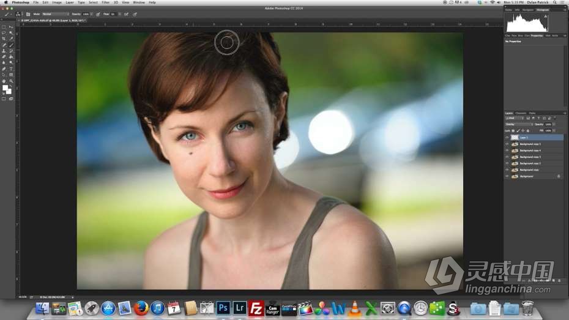
Task: Hide the Background copy layer
Action: coord(507,170)
